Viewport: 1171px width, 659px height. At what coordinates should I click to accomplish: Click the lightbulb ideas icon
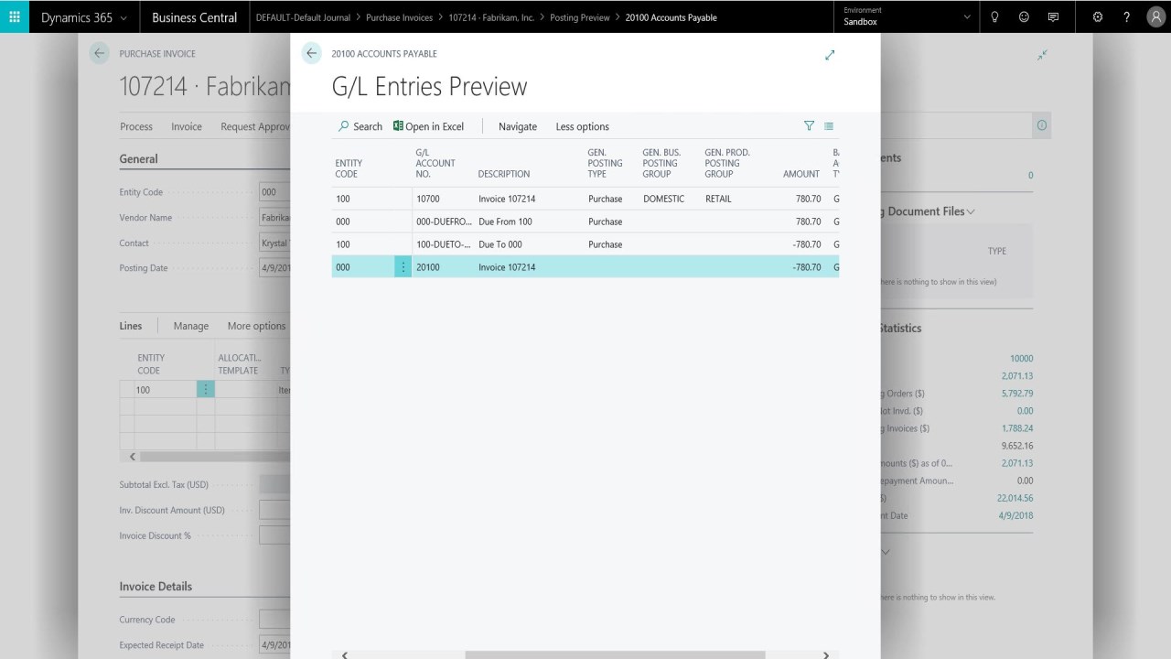tap(994, 16)
